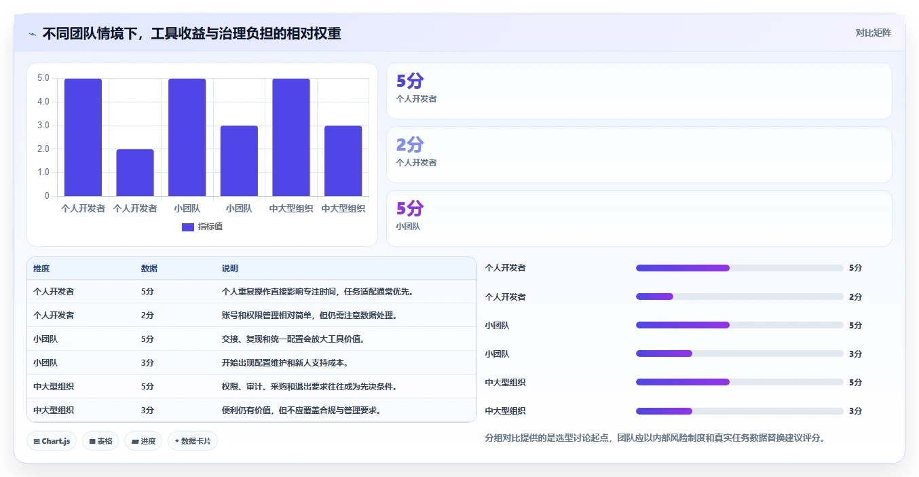Click the 5.0 label on the chart y-axis
The image size is (919, 477).
43,78
